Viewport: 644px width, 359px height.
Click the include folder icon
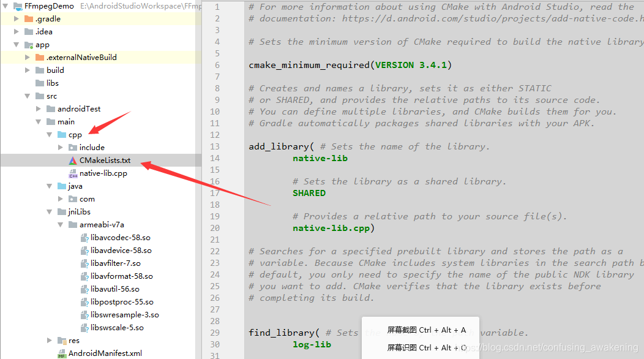(73, 147)
